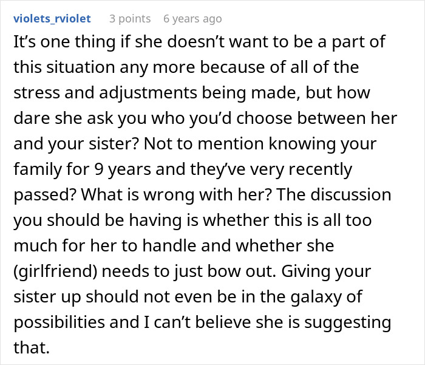Click the '6 years ago' timestamp
This screenshot has width=425, height=365.
192,19
